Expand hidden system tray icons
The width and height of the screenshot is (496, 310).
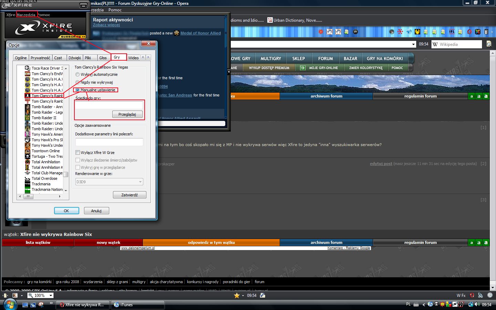tap(424, 304)
